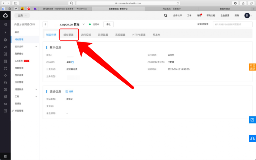
Task: Click the 停止 button
Action: point(108,24)
